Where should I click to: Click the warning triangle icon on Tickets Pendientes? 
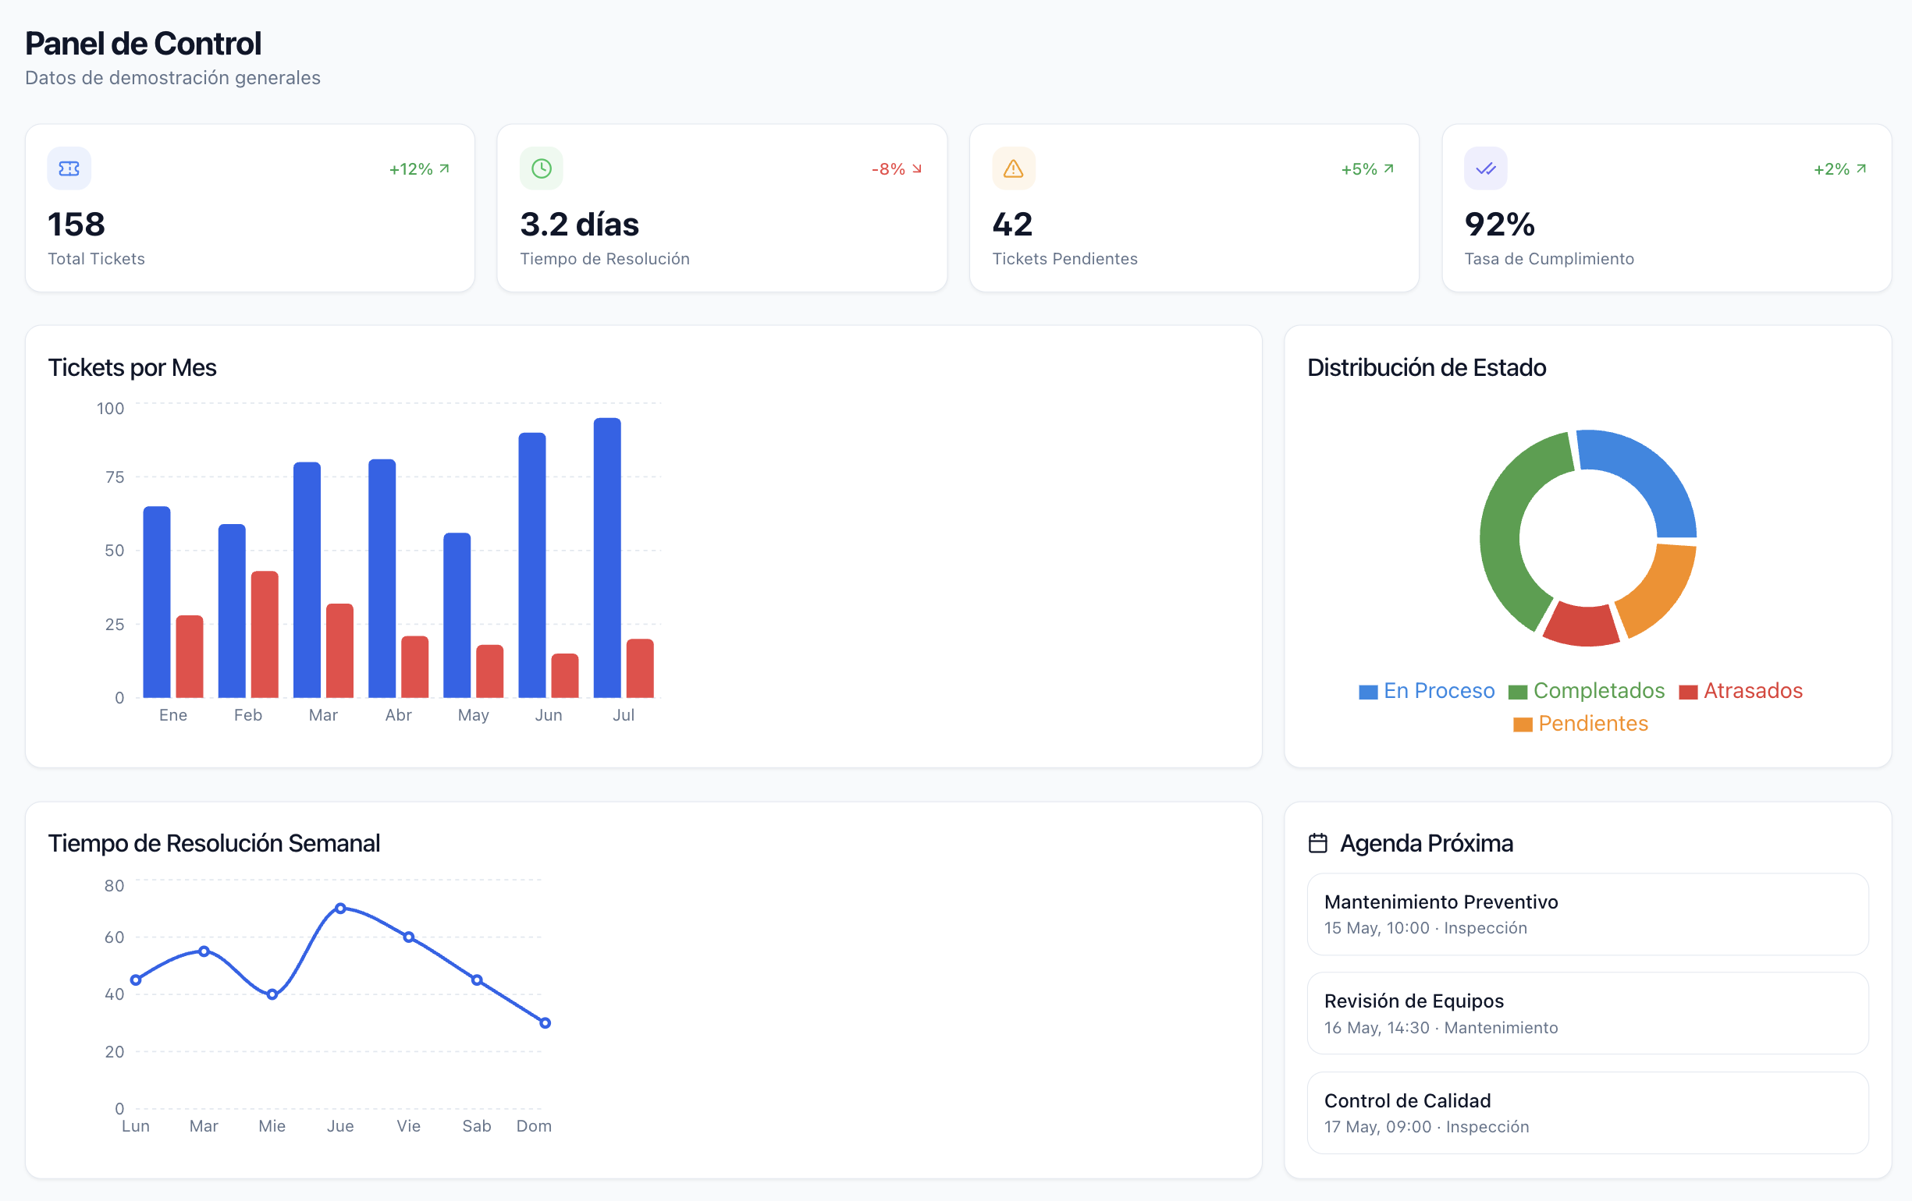point(1013,168)
